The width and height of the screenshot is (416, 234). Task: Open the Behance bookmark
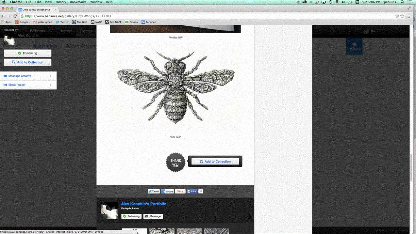pos(148,22)
